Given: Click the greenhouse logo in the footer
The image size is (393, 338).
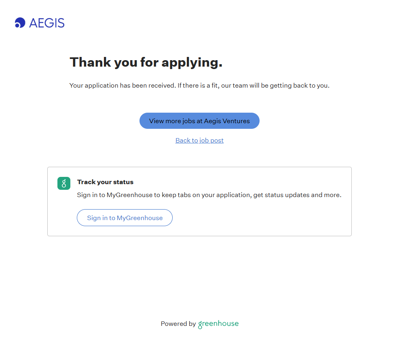Looking at the screenshot, I should point(218,324).
